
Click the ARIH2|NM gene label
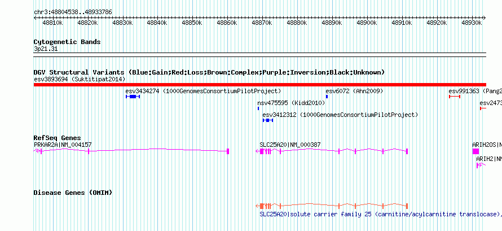point(489,159)
